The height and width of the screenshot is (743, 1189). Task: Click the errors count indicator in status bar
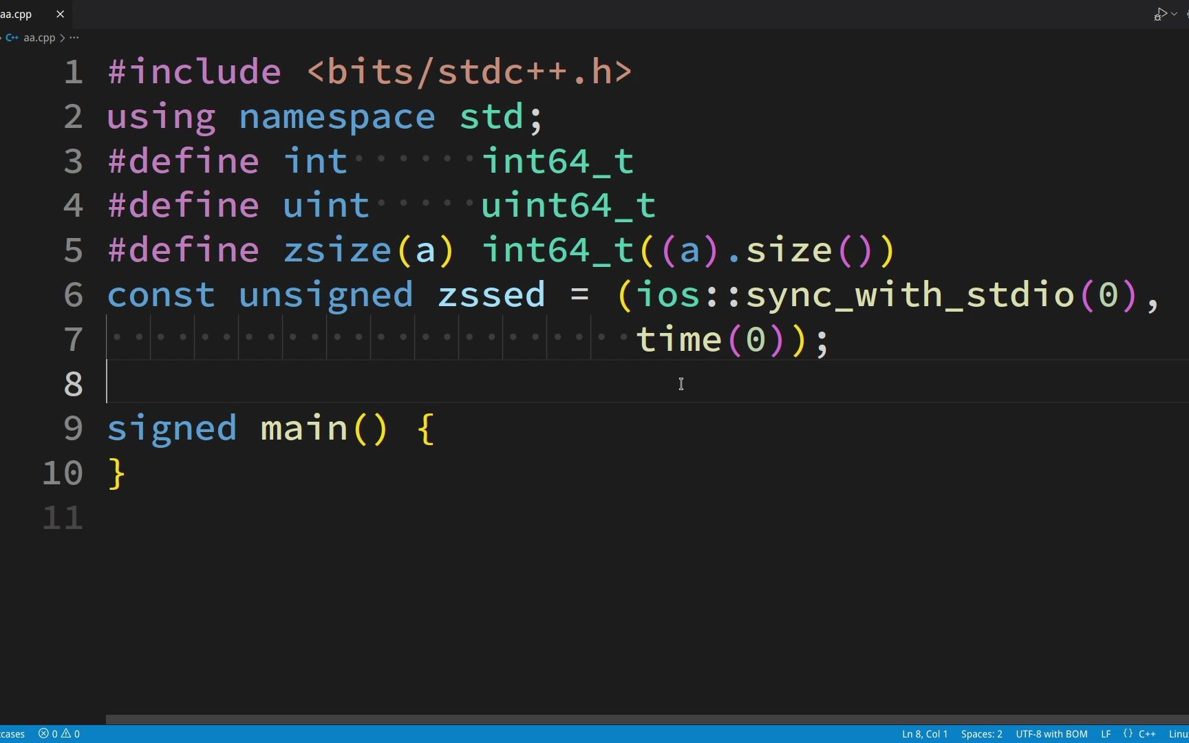[x=48, y=734]
